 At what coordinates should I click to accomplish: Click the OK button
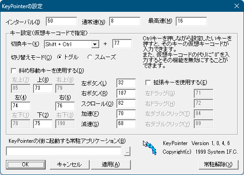coord(26,165)
